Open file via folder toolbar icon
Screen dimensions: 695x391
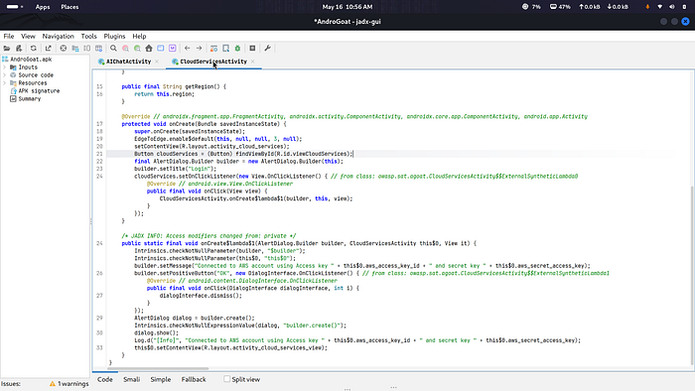click(x=7, y=49)
